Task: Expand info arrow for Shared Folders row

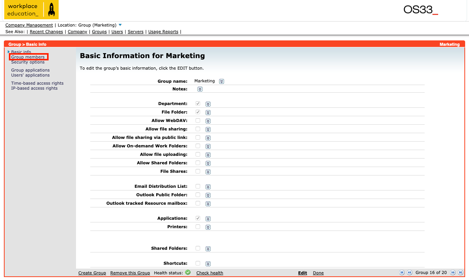Action: pos(208,249)
